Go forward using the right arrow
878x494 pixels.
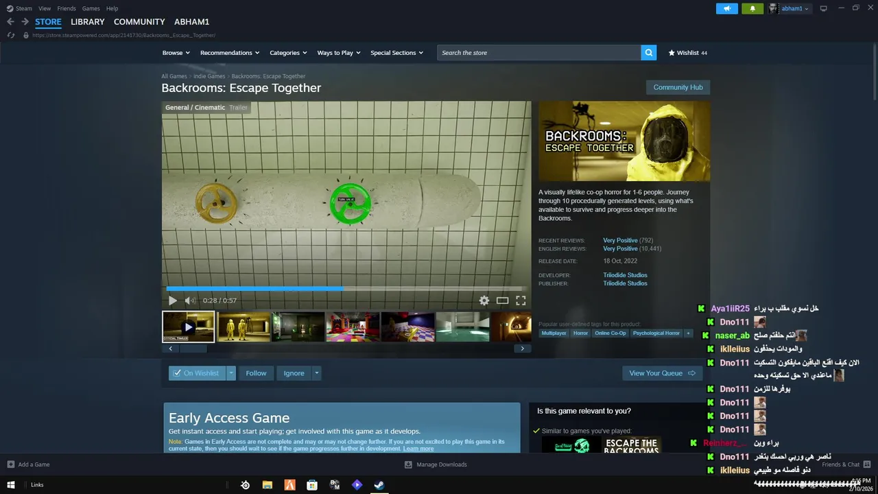tap(25, 22)
